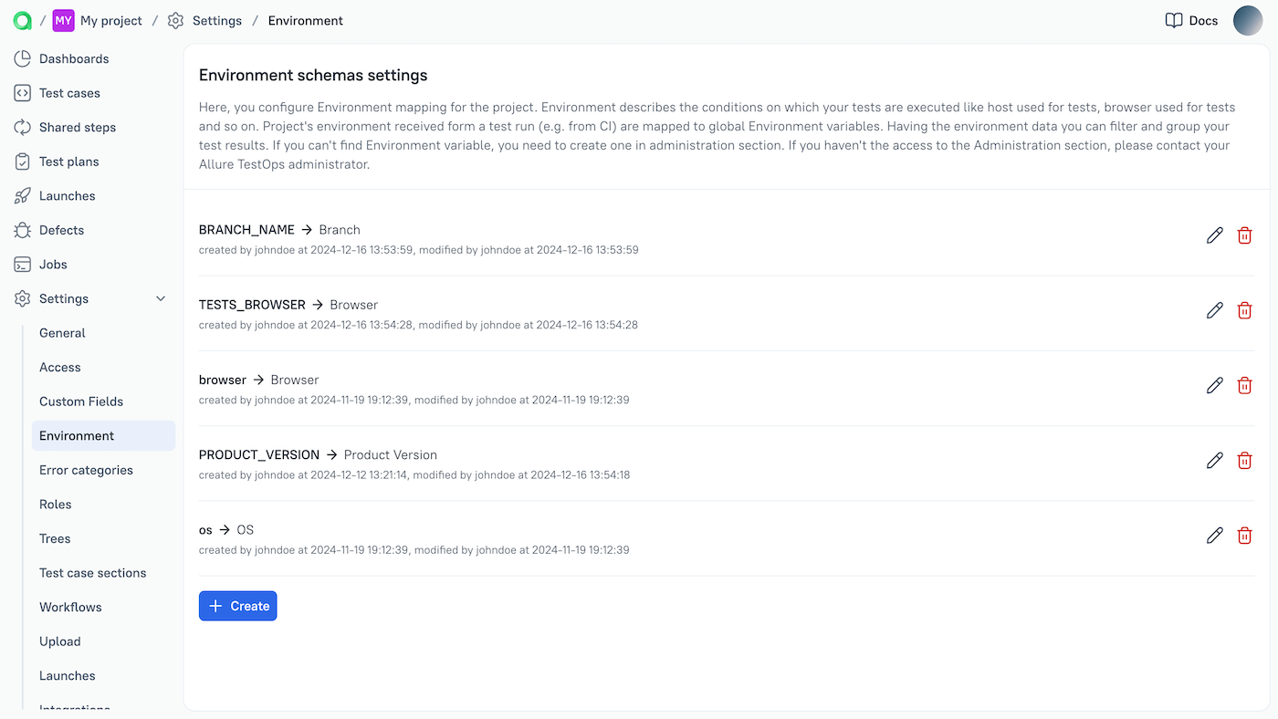
Task: Delete the TESTS_BROWSER mapping via trash icon
Action: coord(1244,310)
